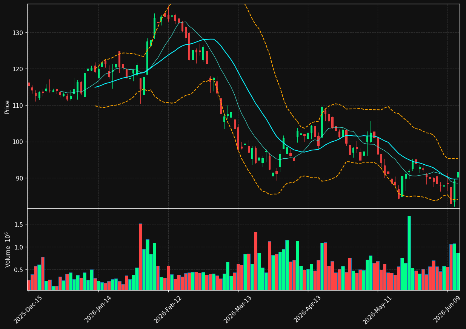Click the 2026-Feb-12 date label
466x329 pixels.
click(168, 310)
